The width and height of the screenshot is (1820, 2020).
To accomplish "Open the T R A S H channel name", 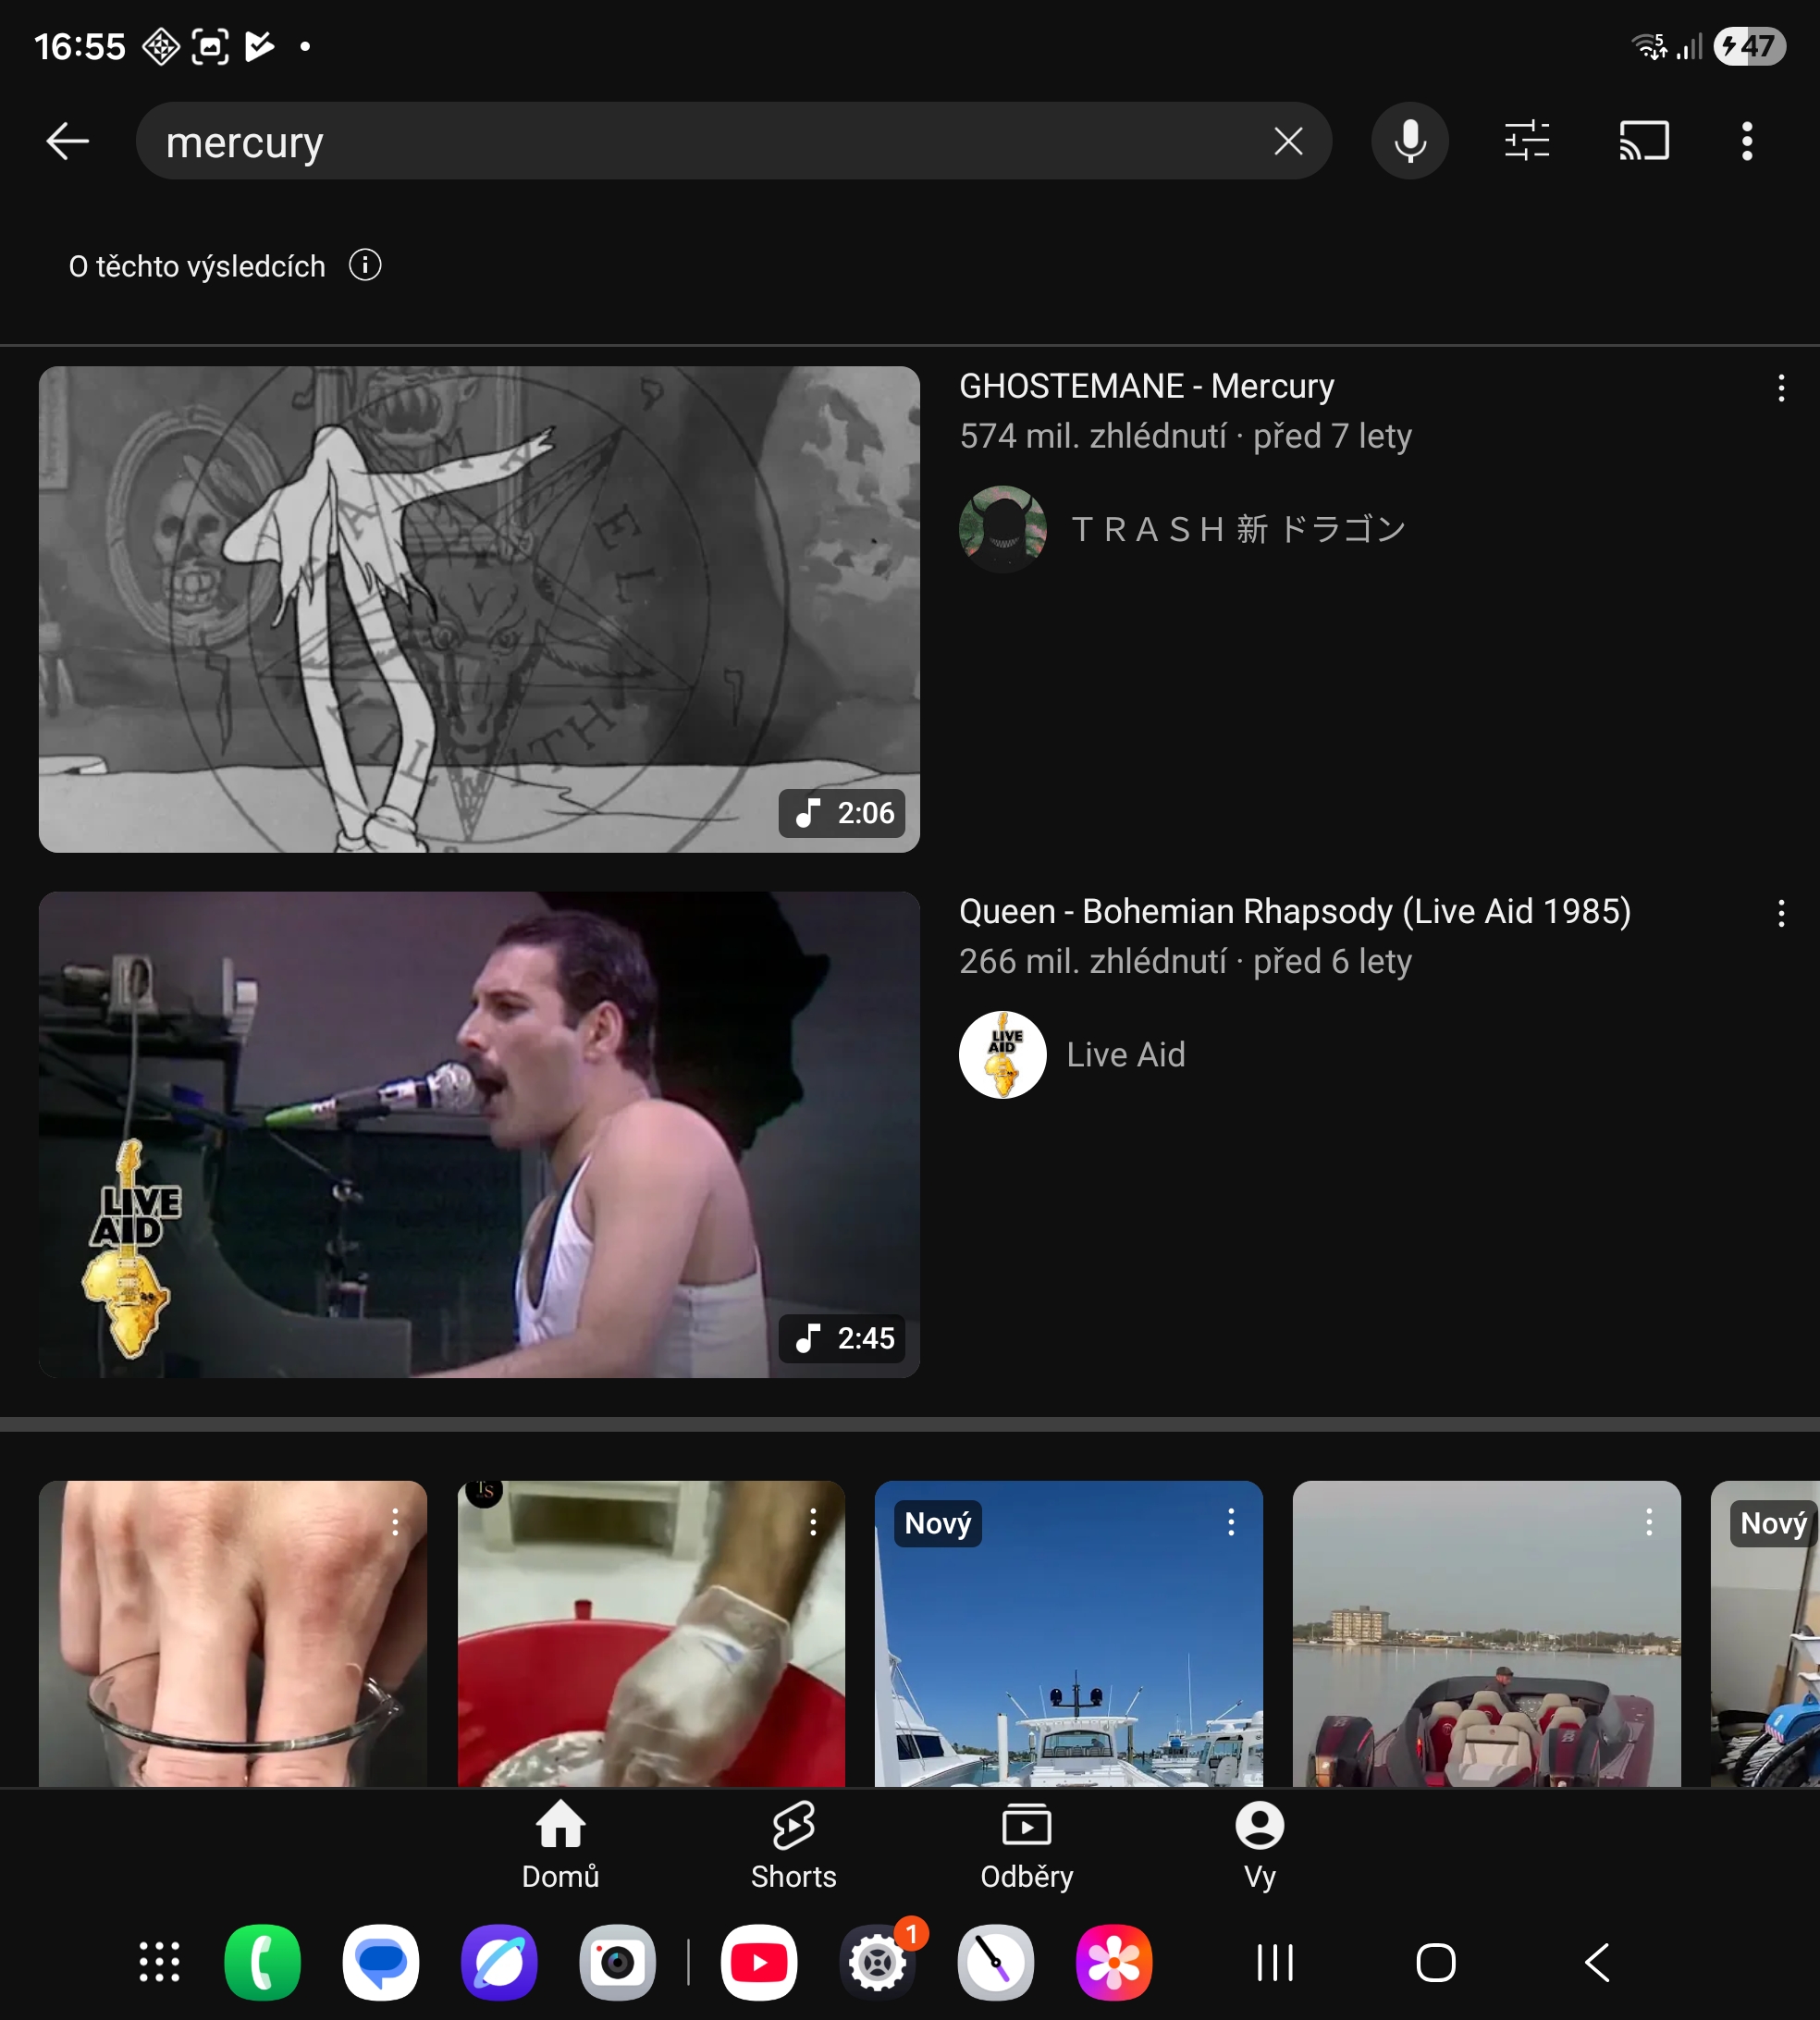I will 1238,529.
